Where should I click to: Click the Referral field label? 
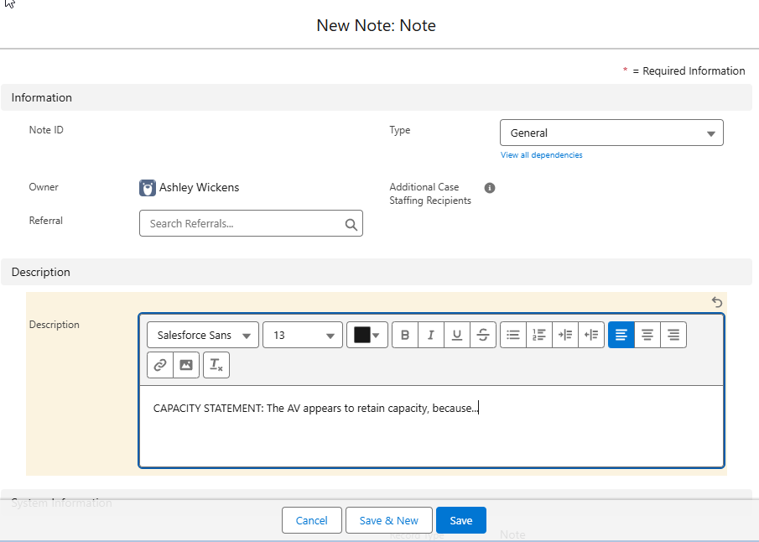(46, 221)
